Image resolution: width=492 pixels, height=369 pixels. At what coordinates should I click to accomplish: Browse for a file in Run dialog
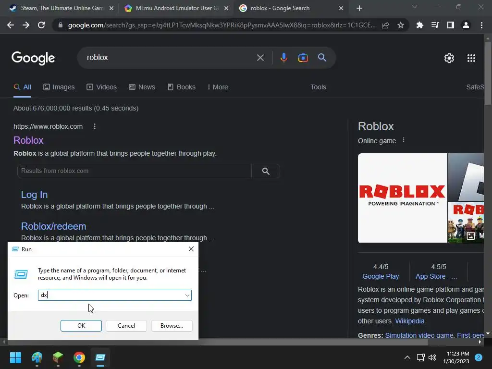172,326
